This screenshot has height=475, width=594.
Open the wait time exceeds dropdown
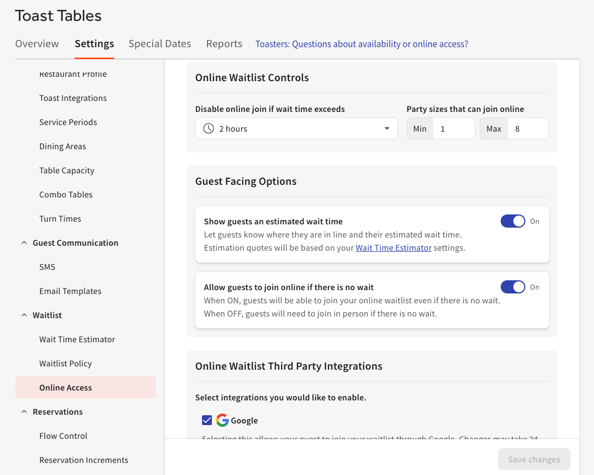pyautogui.click(x=296, y=128)
